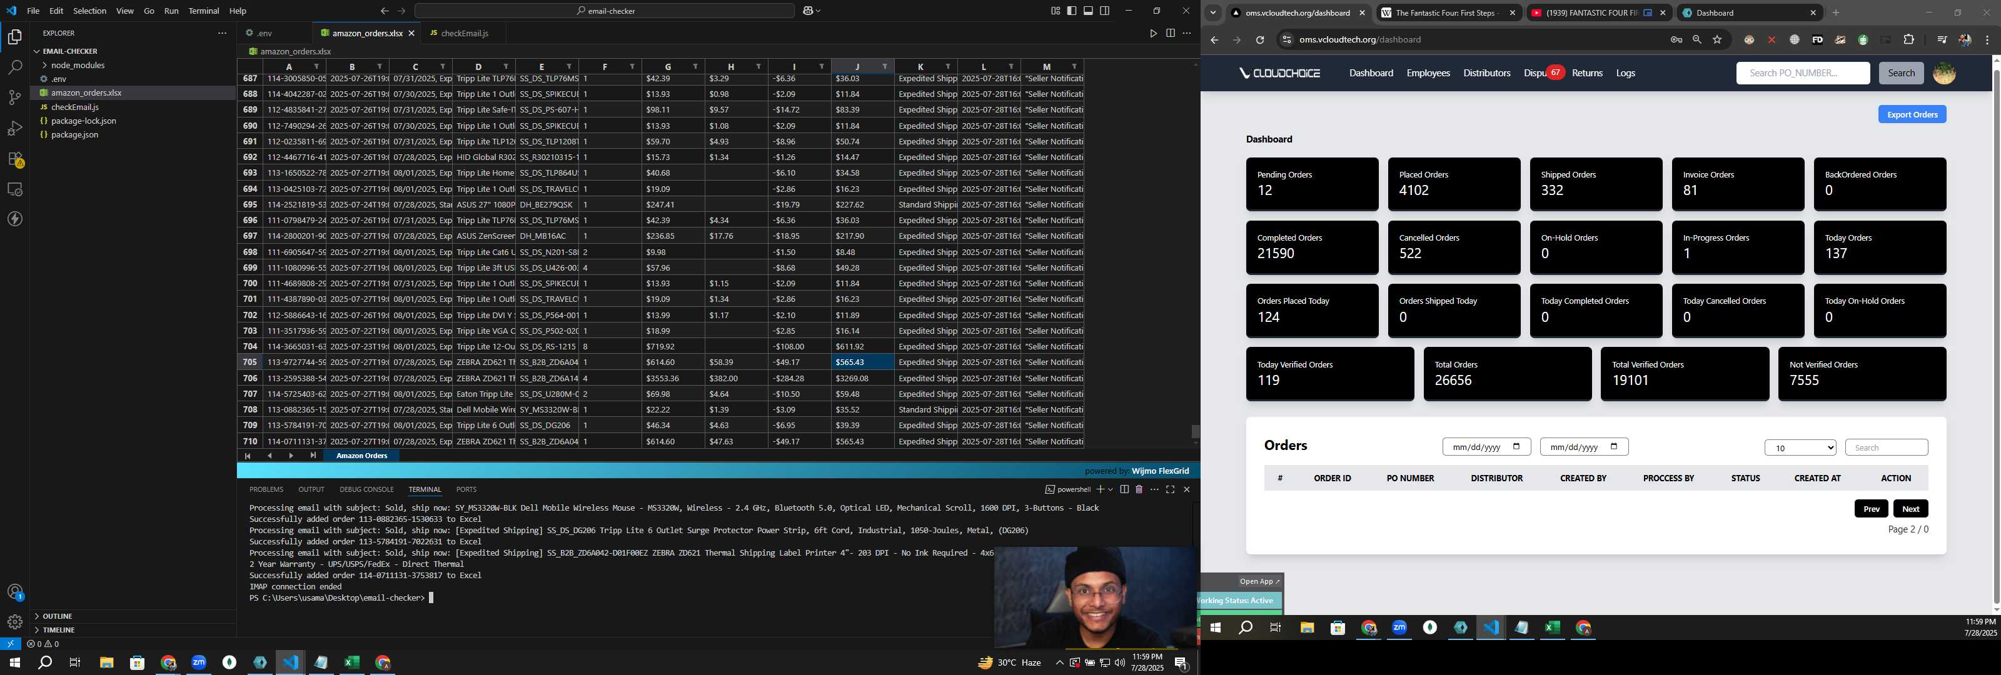2001x675 pixels.
Task: Toggle the Primary Side Bar in VS Code
Action: point(1072,11)
